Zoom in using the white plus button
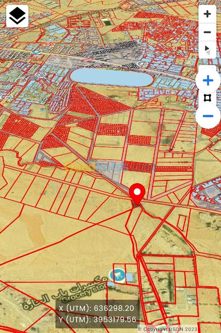 coord(207,14)
